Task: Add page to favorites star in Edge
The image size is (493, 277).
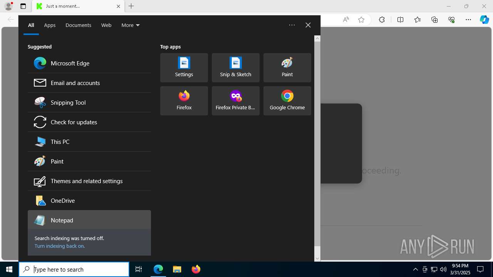Action: (x=361, y=20)
